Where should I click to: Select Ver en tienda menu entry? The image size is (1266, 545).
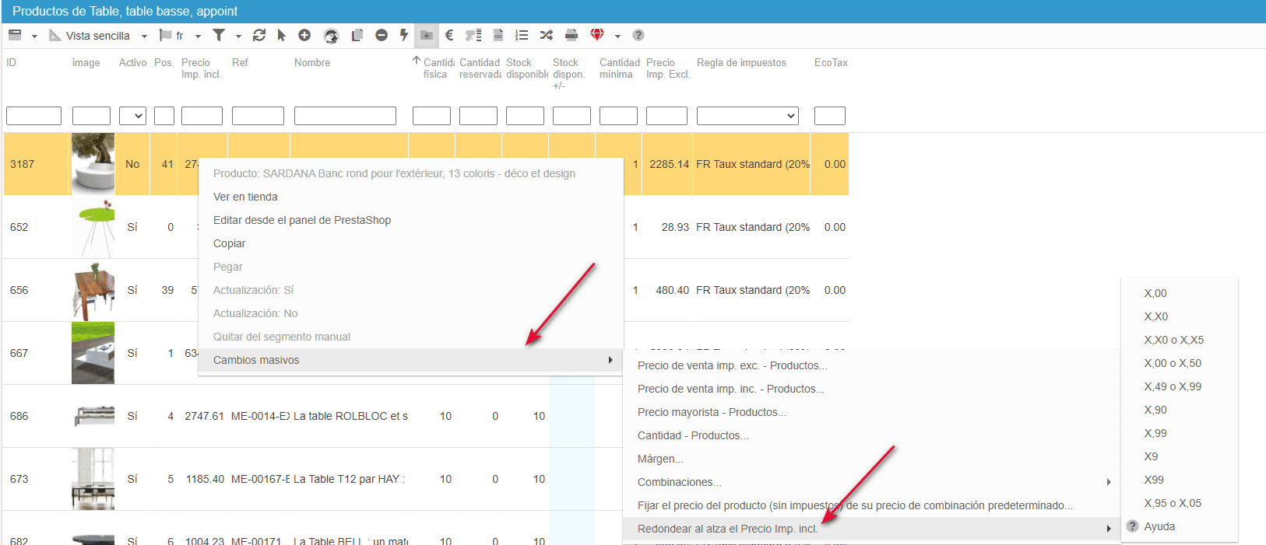245,197
